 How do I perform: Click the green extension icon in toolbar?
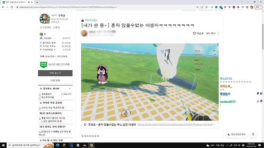[212, 7]
